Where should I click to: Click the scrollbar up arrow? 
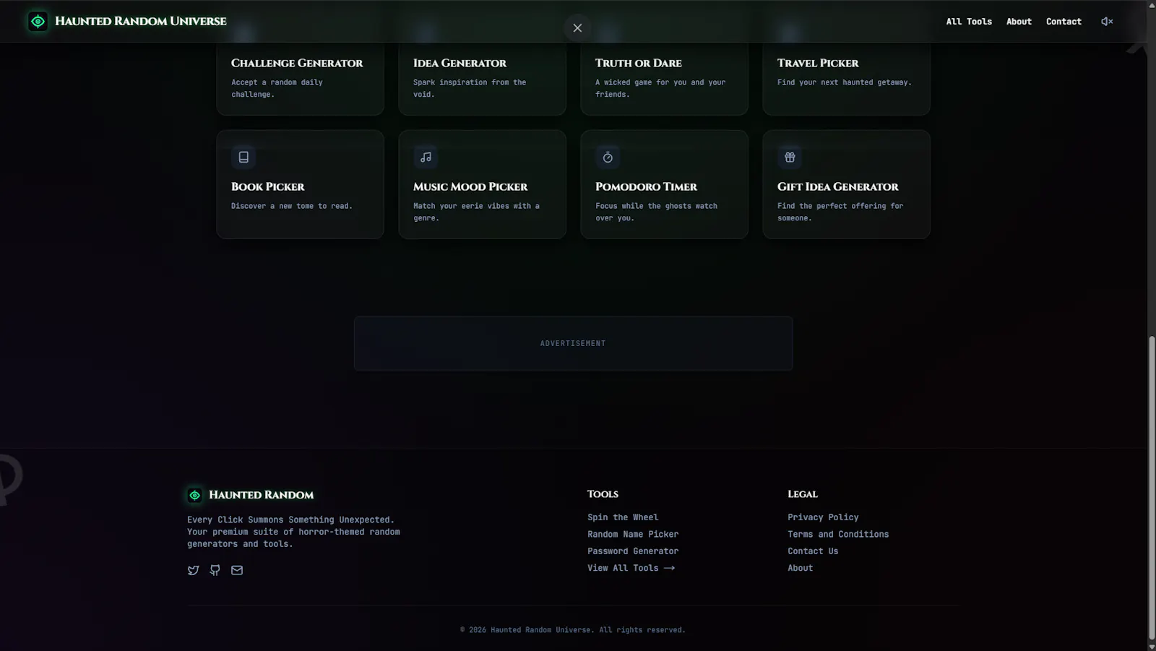pyautogui.click(x=1152, y=5)
